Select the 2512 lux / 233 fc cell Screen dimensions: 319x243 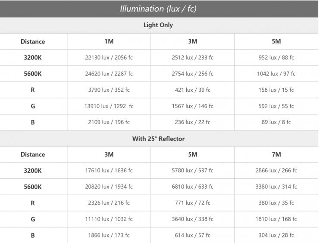click(193, 57)
